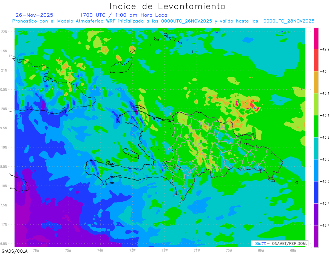Select the dark blue color bar segment
The width and height of the screenshot is (329, 254).
pyautogui.click(x=316, y=192)
